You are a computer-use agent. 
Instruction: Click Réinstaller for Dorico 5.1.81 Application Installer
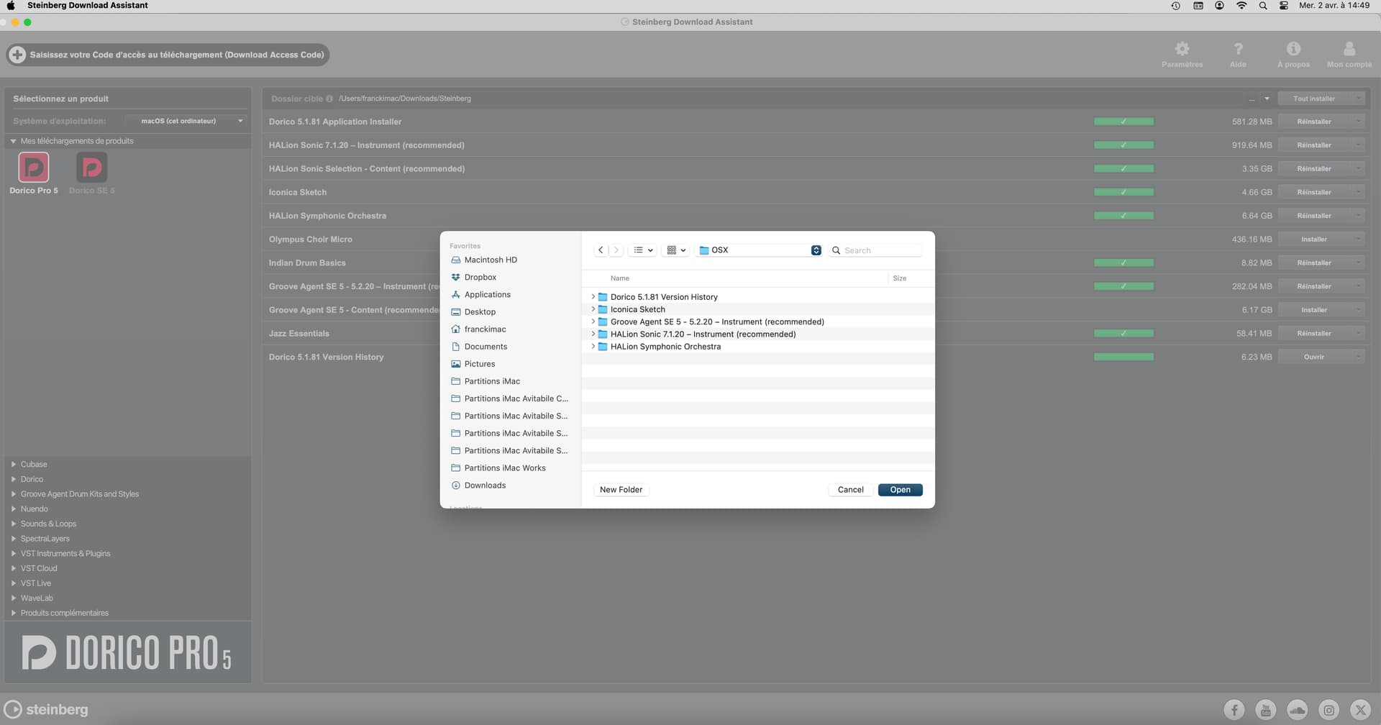click(x=1313, y=122)
